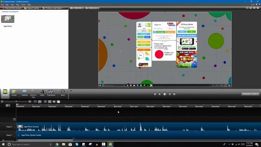Show hidden system tray icons
Screen dimensions: 261x147
click(x=229, y=144)
